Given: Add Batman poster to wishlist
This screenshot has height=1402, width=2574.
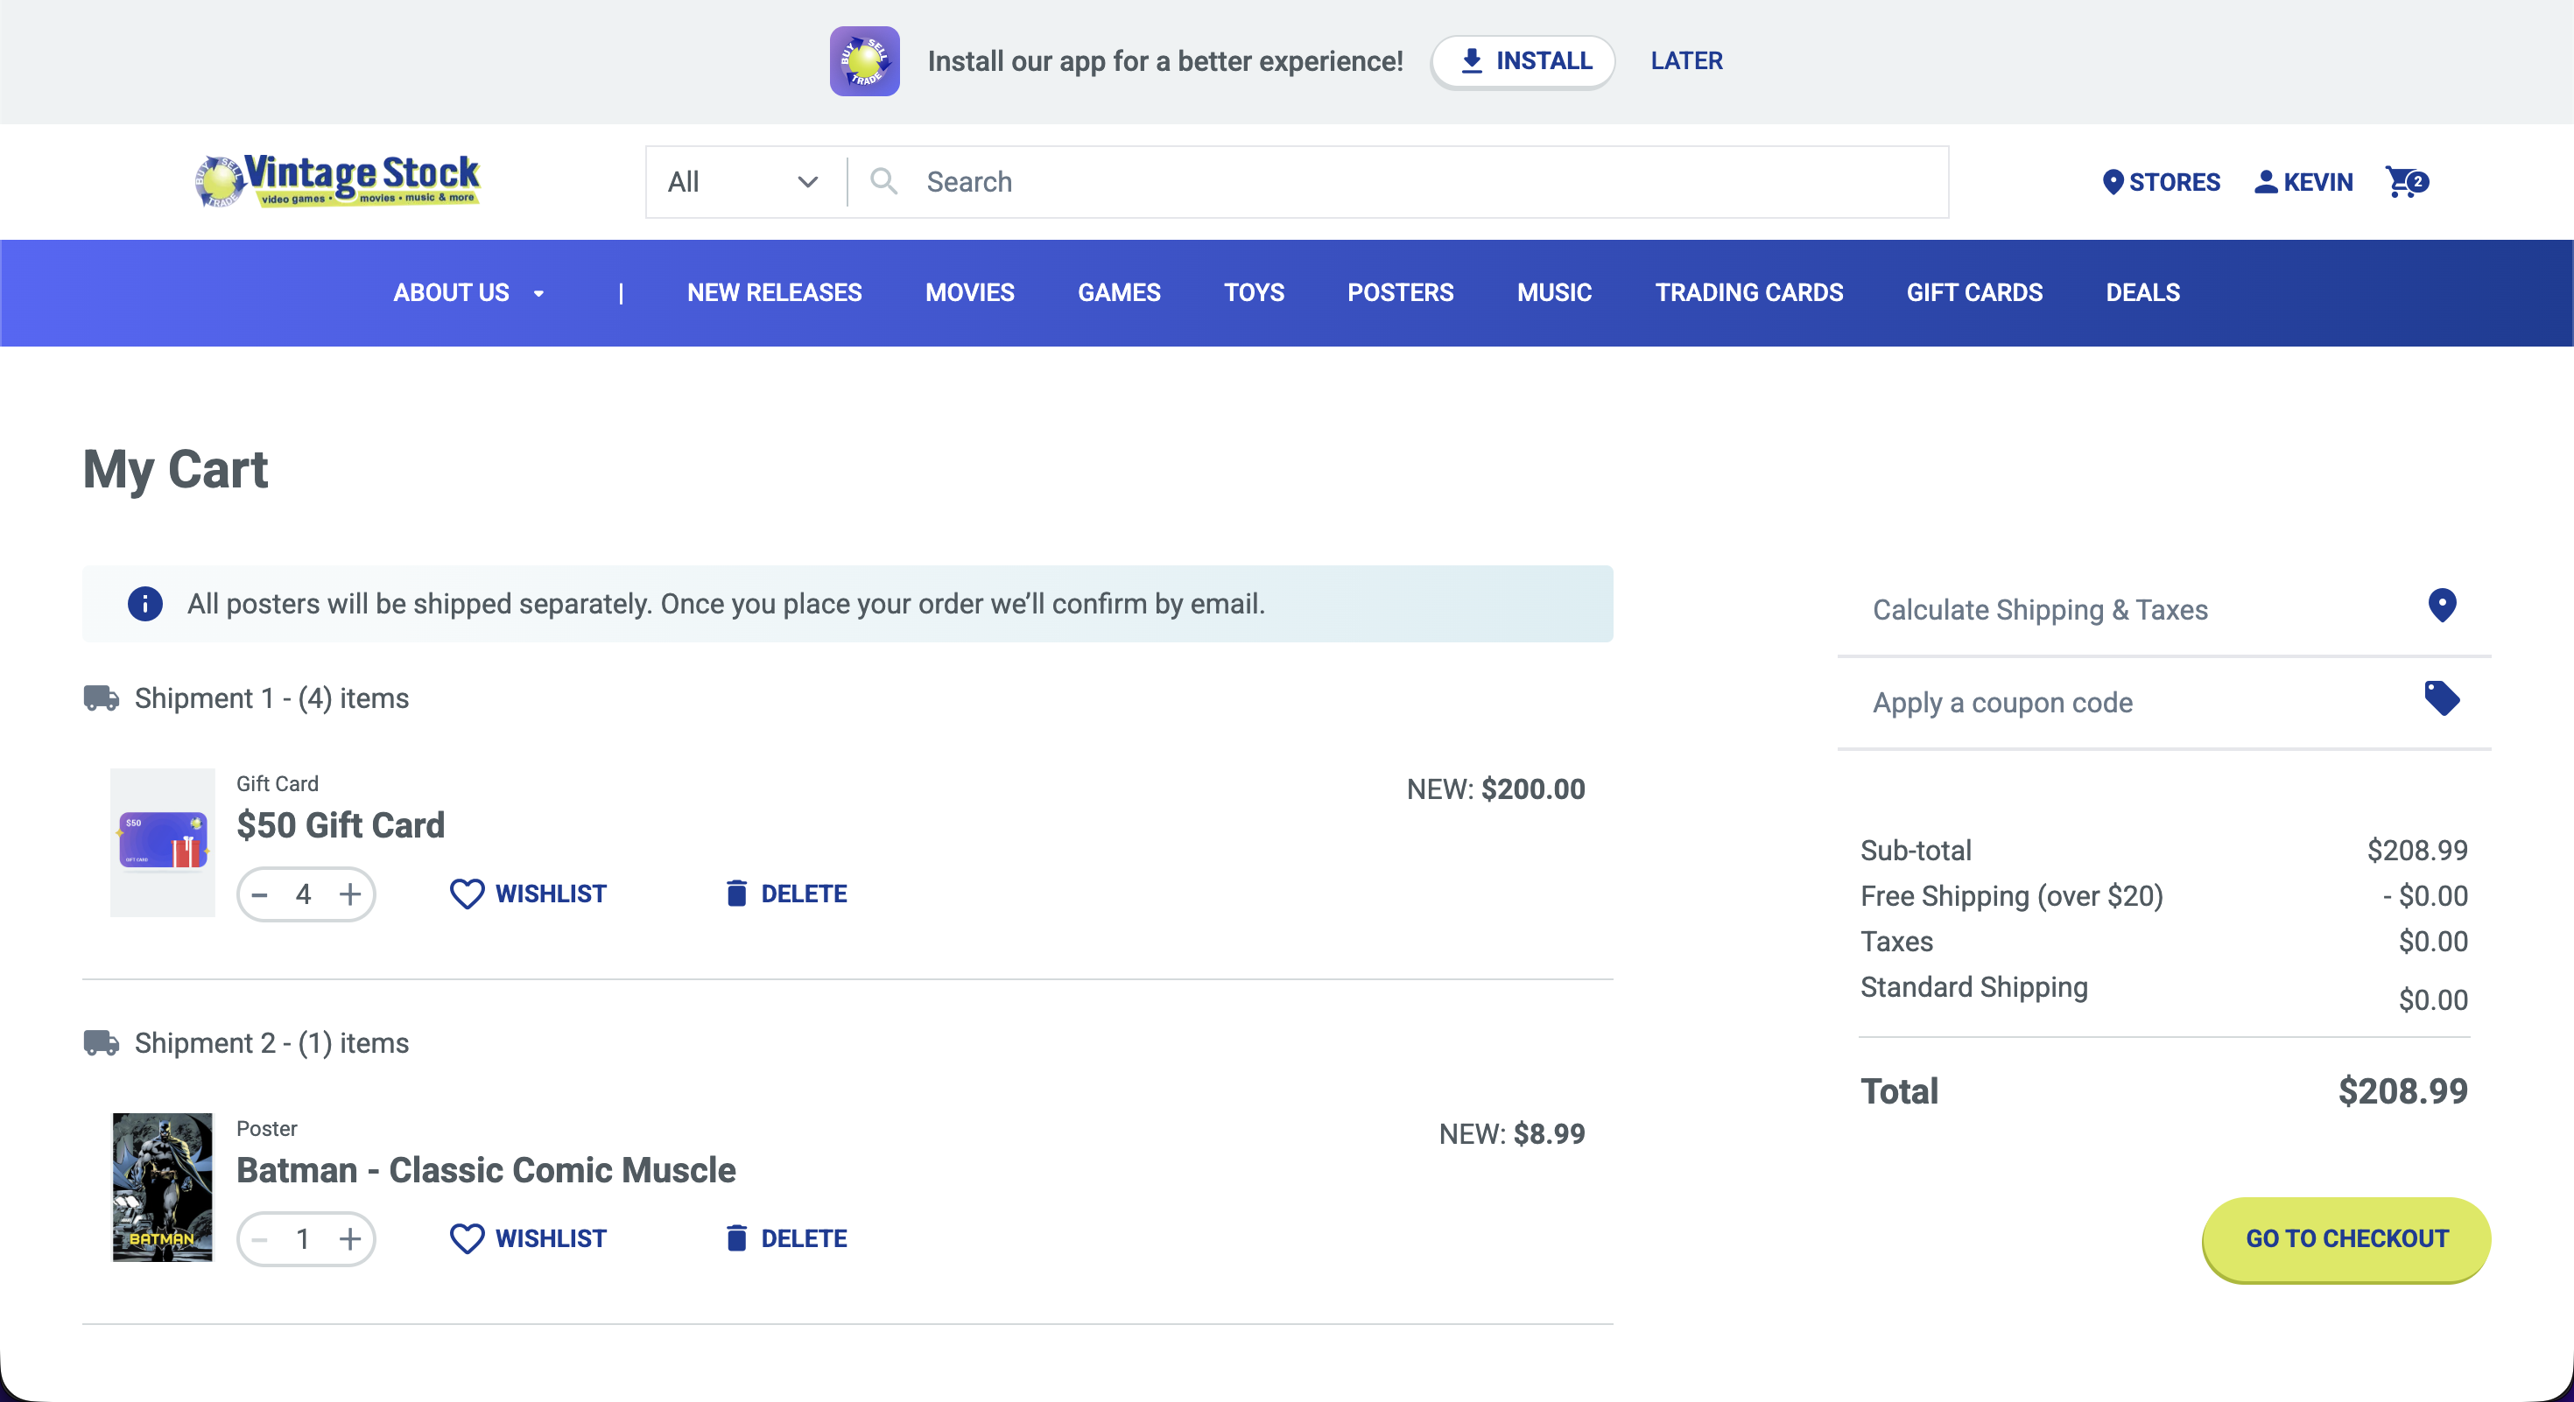Looking at the screenshot, I should [x=529, y=1238].
